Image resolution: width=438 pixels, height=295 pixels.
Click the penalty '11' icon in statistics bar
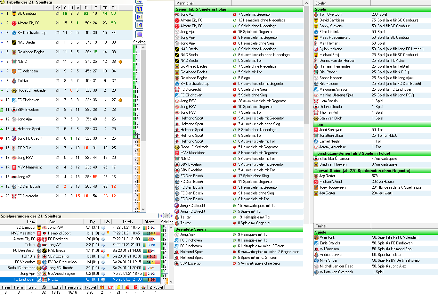coord(102,287)
